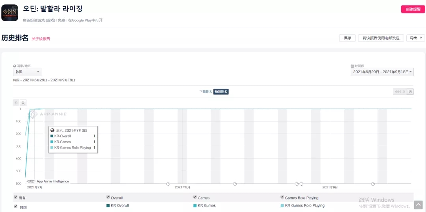The height and width of the screenshot is (212, 426).
Task: Click the chart reset zoom icon
Action: coord(16,103)
